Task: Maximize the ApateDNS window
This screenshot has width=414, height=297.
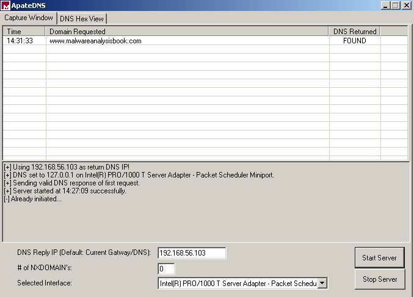Action: [x=396, y=5]
